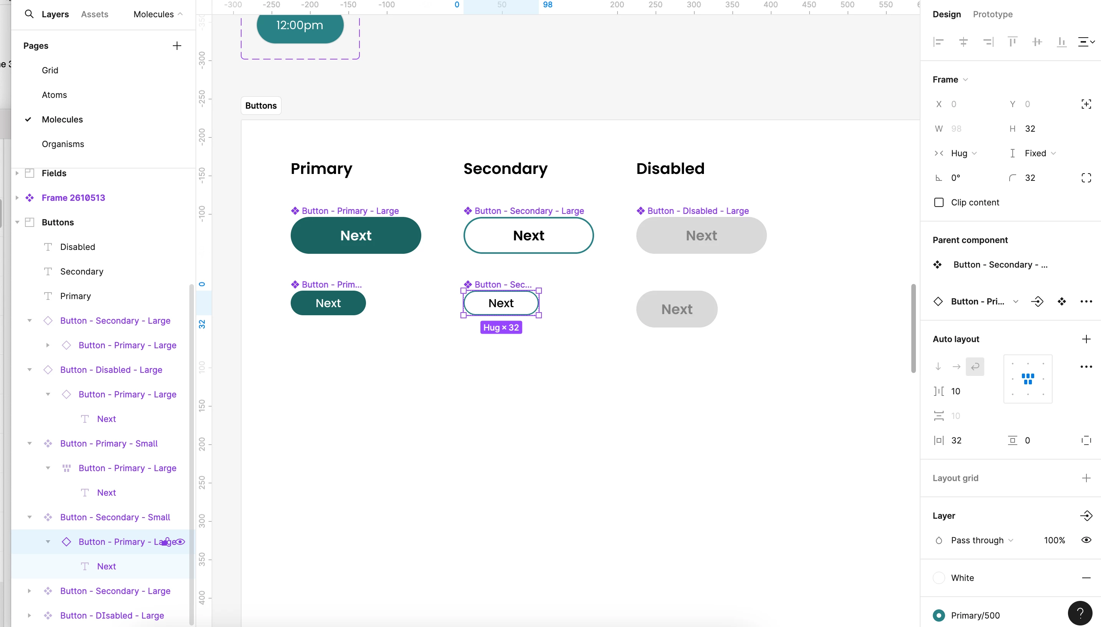Switch to the Prototype tab
This screenshot has height=627, width=1101.
pos(992,14)
